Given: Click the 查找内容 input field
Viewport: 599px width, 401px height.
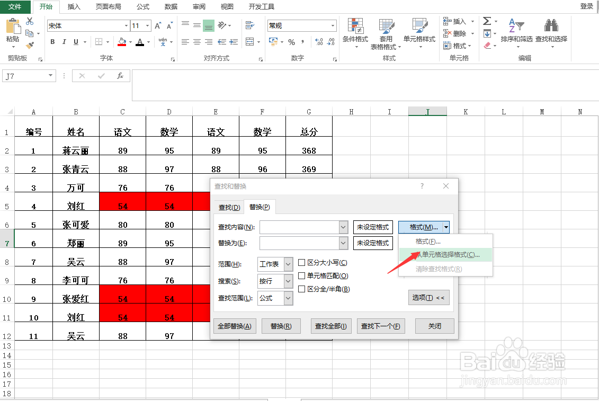Looking at the screenshot, I should pos(299,227).
